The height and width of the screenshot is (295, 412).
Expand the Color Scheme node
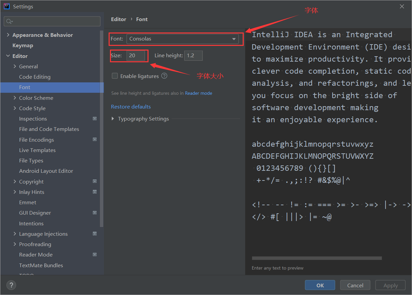click(15, 98)
